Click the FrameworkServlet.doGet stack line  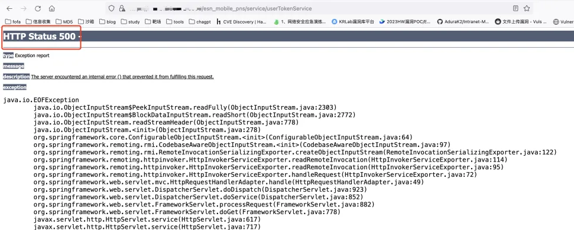[187, 212]
